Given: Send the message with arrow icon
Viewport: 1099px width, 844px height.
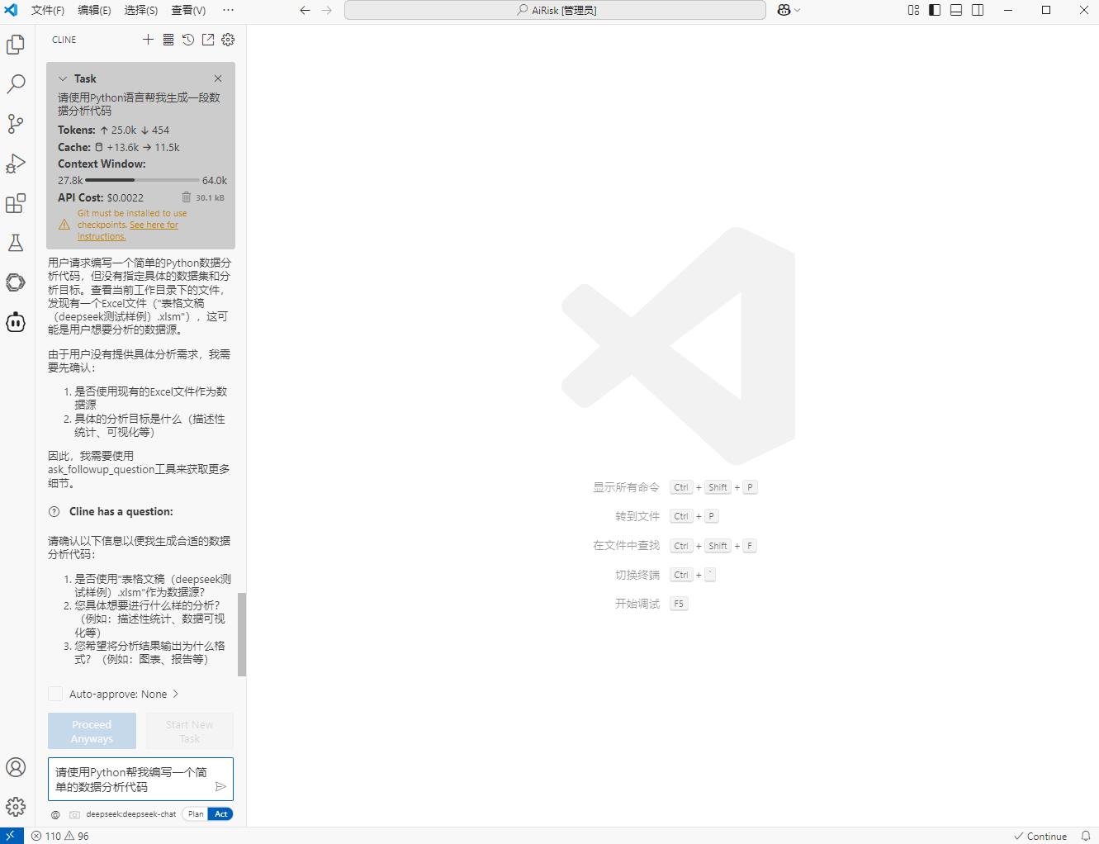Looking at the screenshot, I should (220, 787).
